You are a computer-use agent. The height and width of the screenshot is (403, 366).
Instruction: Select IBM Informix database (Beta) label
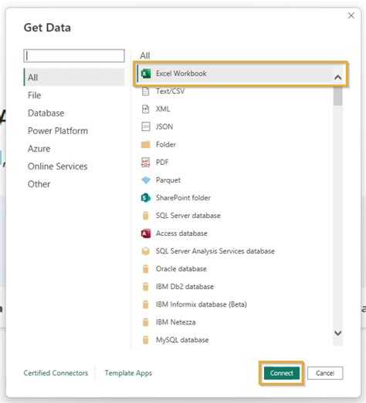pyautogui.click(x=202, y=304)
